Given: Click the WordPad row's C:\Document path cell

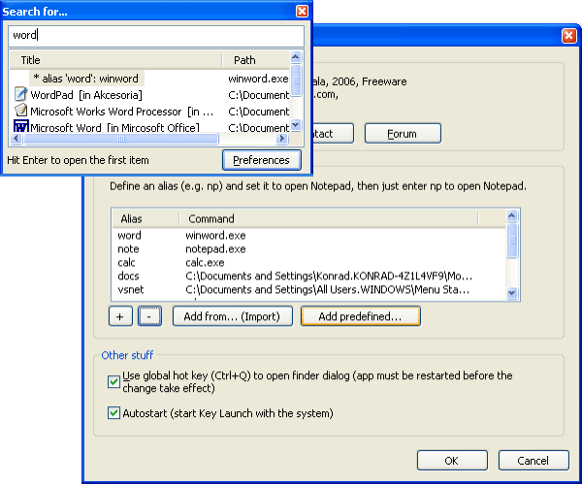Looking at the screenshot, I should coord(258,95).
